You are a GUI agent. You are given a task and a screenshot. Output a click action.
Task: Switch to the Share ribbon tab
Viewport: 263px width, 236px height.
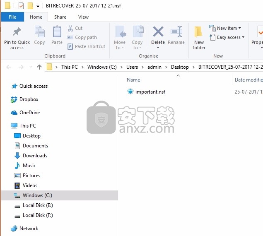(60, 17)
